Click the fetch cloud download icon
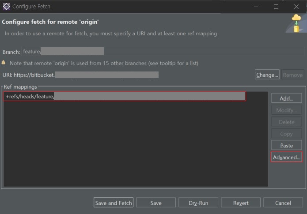The width and height of the screenshot is (307, 214). 296,23
